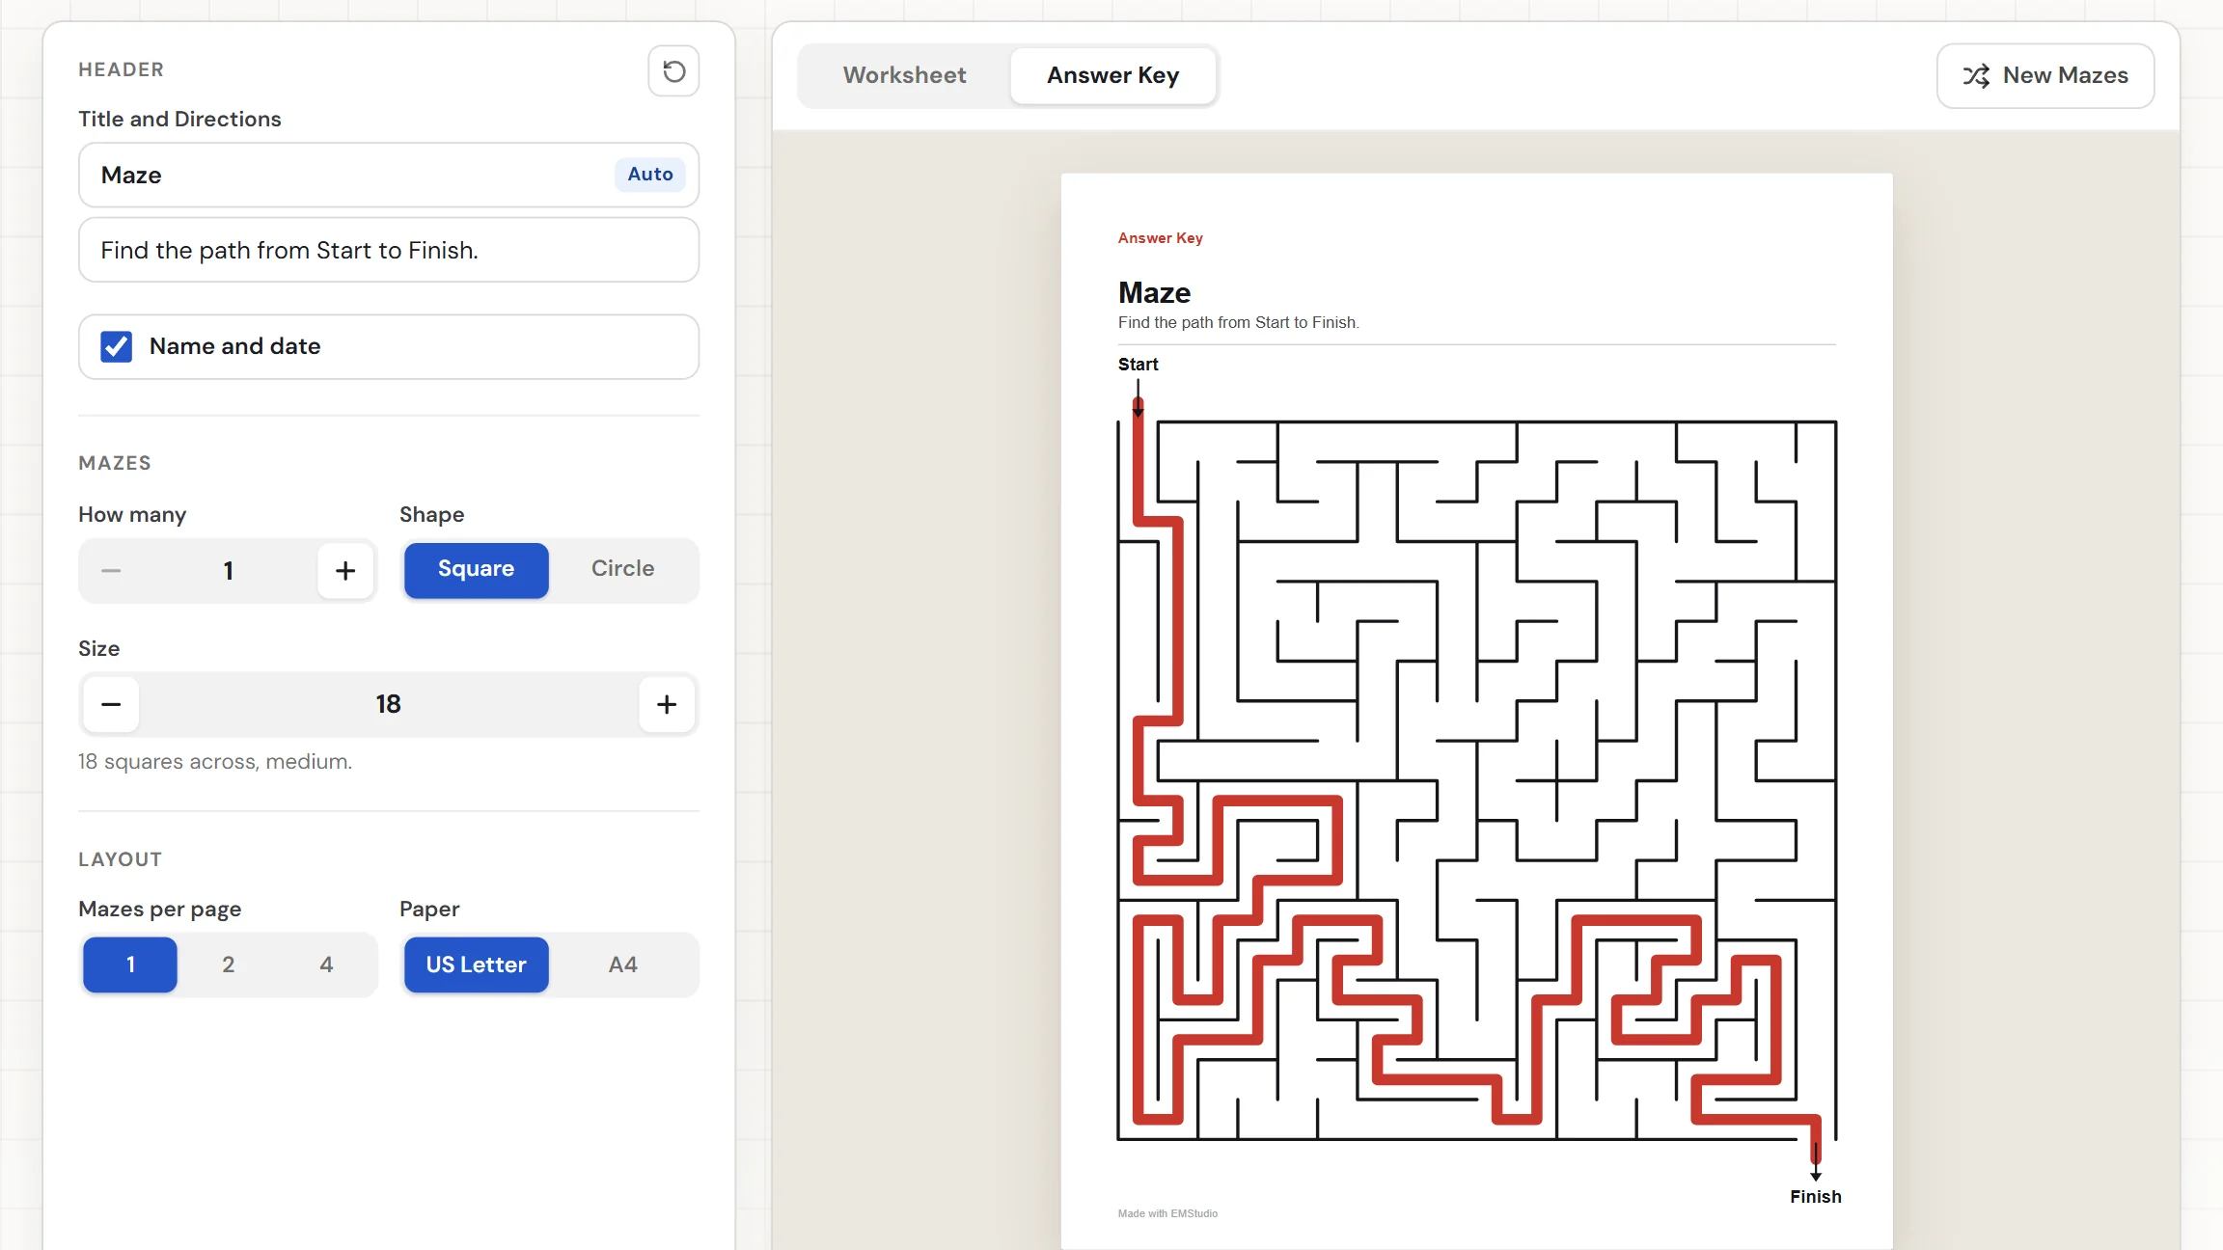Set mazes per page to 2

coord(229,965)
